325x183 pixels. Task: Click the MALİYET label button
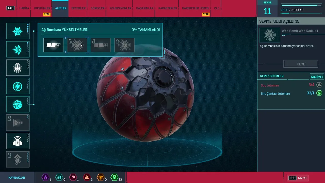point(317,77)
